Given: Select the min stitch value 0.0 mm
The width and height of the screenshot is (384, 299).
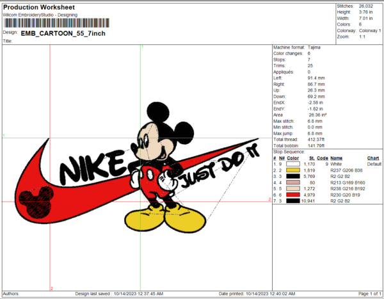Looking at the screenshot, I should 315,127.
